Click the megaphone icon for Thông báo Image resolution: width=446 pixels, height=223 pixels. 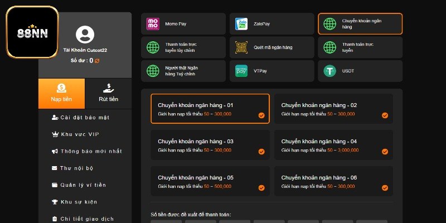[x=55, y=151]
